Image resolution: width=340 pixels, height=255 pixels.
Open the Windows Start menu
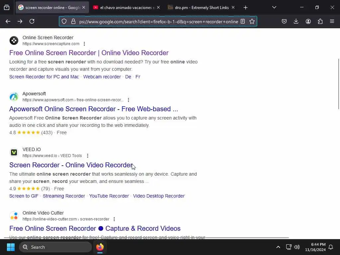(x=11, y=247)
